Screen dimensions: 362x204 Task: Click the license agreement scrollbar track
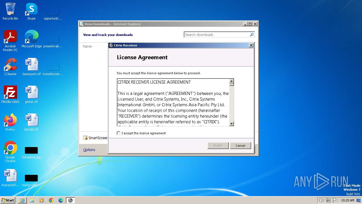pos(232,103)
